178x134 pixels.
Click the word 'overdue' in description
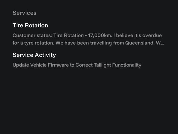pyautogui.click(x=152, y=35)
